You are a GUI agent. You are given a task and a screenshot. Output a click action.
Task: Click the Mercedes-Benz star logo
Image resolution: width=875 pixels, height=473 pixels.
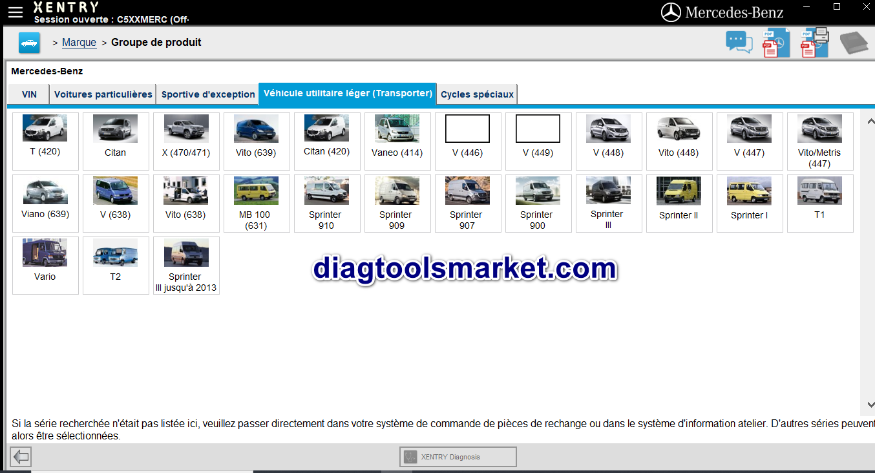tap(671, 12)
